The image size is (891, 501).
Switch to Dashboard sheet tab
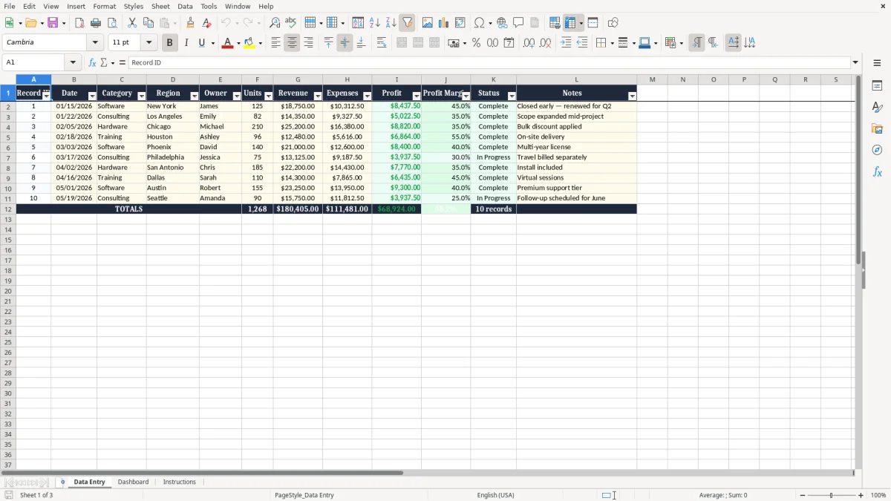click(133, 482)
